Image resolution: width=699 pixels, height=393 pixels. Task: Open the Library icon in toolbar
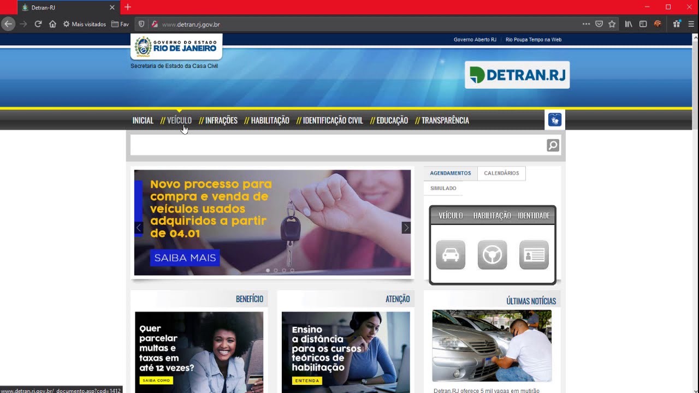click(x=629, y=24)
